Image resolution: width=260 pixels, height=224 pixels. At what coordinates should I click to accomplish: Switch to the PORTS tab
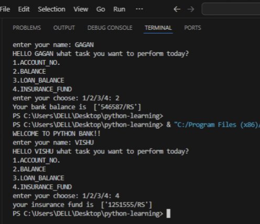(x=192, y=28)
